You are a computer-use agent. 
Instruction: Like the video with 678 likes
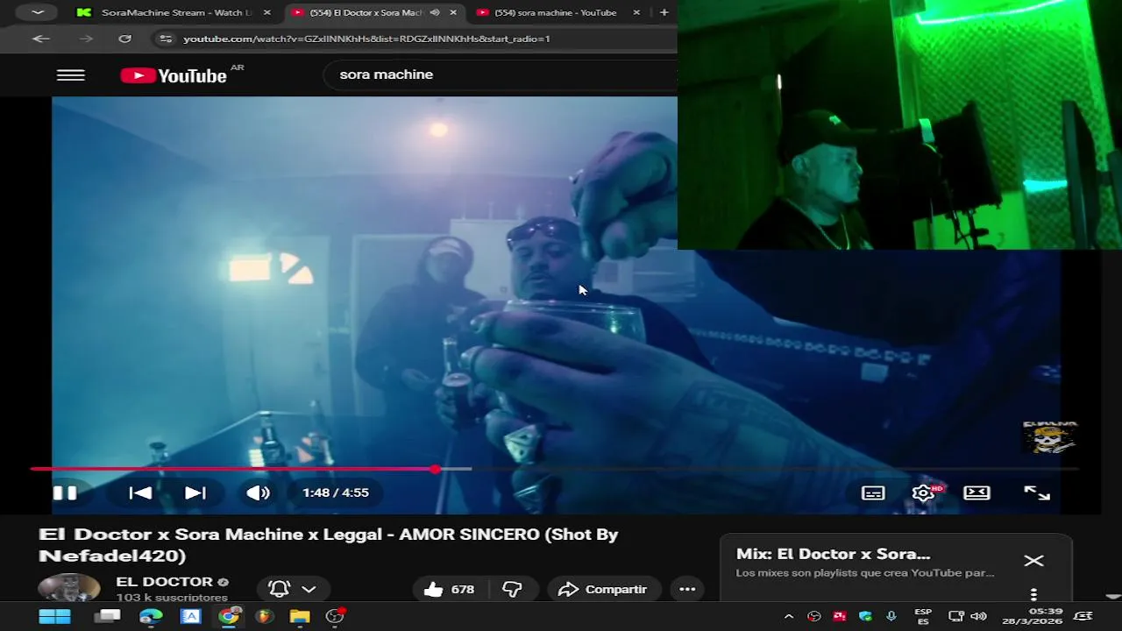tap(449, 589)
